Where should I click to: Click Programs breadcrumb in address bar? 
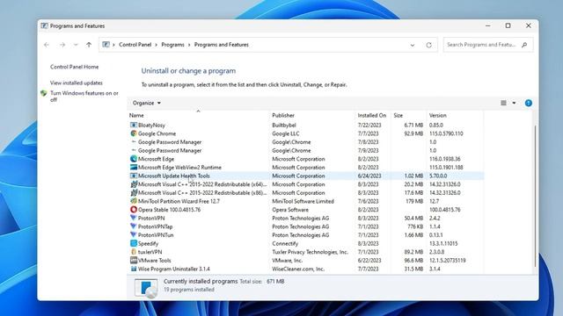[x=172, y=45]
